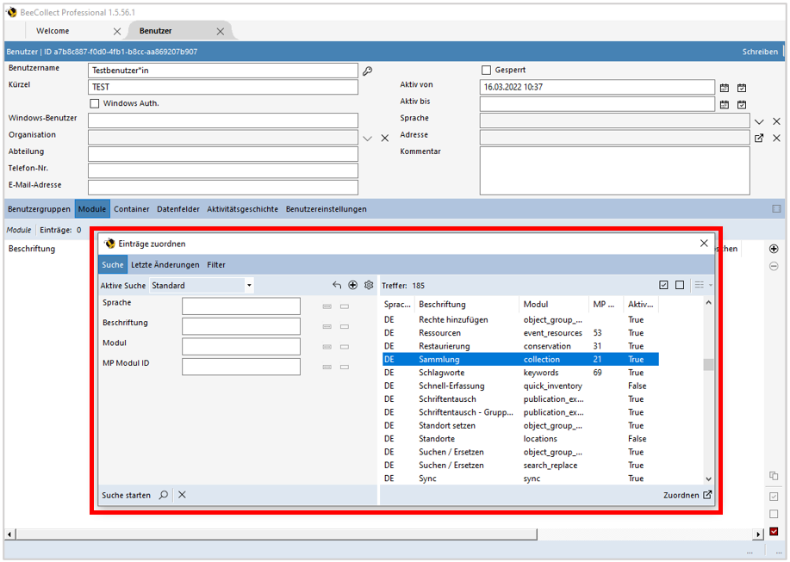Toggle the Windows Auth. checkbox
The height and width of the screenshot is (562, 790).
tap(95, 103)
